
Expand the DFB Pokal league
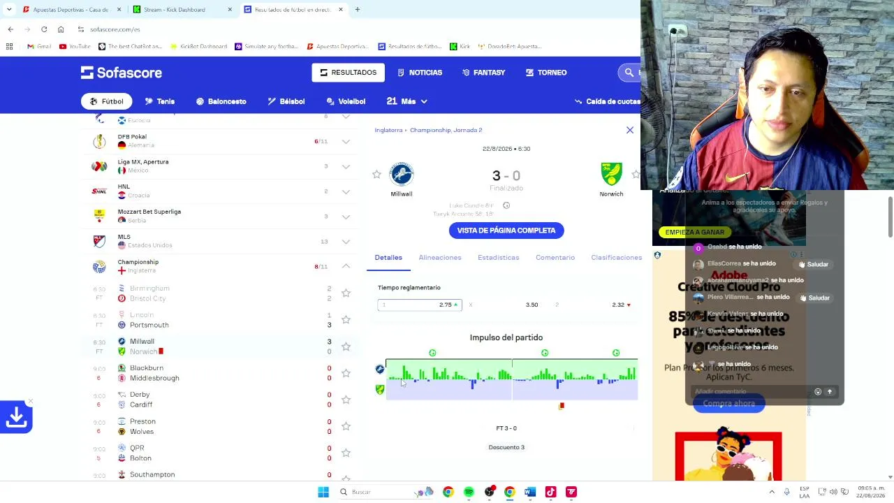coord(346,141)
